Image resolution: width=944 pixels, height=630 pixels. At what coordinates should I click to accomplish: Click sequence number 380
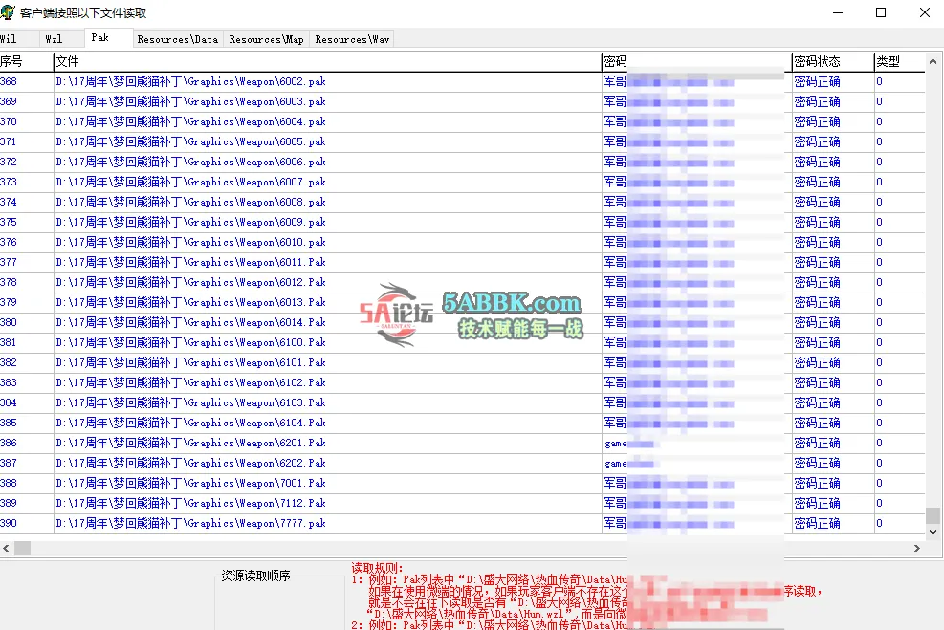point(9,322)
